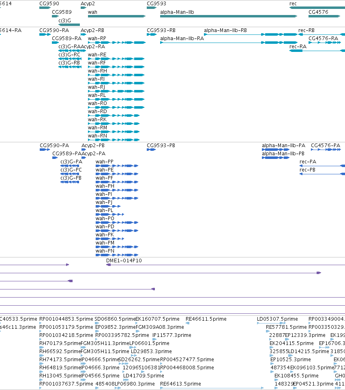Select the c(3)G-RB transcript
This screenshot has width=345, height=390.
pyautogui.click(x=70, y=67)
